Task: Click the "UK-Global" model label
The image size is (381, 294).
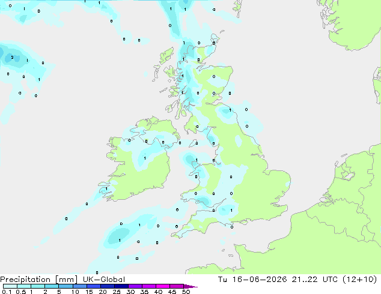Action: click(x=104, y=280)
